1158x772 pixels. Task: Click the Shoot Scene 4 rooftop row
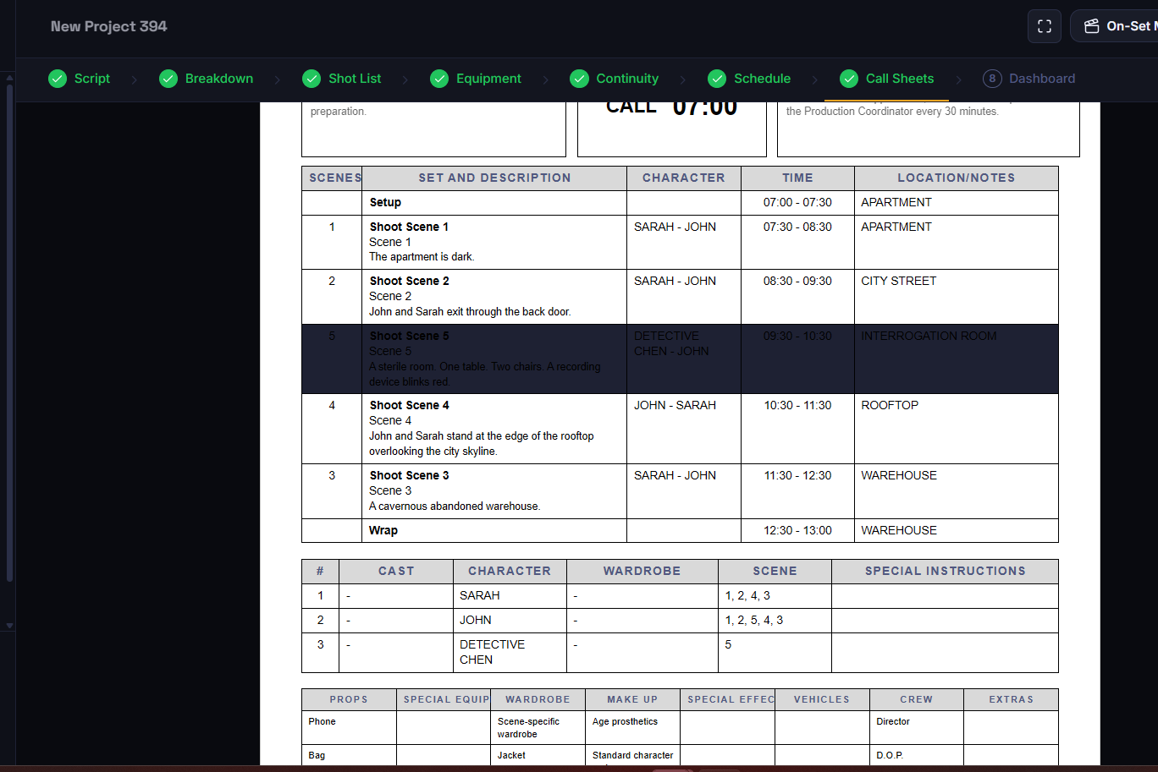click(x=679, y=428)
